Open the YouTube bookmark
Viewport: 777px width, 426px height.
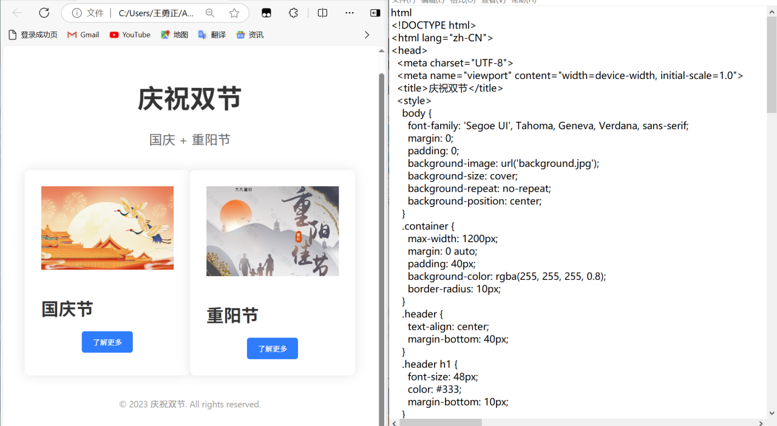(130, 35)
